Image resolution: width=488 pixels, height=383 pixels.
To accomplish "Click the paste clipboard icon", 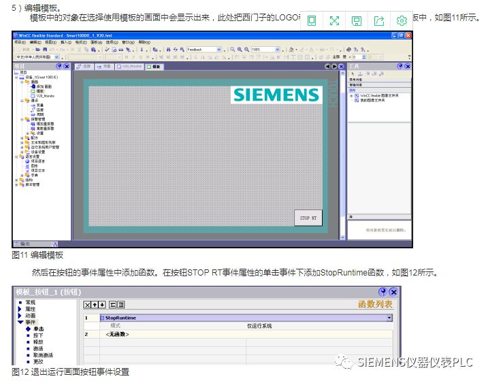I will tap(93, 50).
